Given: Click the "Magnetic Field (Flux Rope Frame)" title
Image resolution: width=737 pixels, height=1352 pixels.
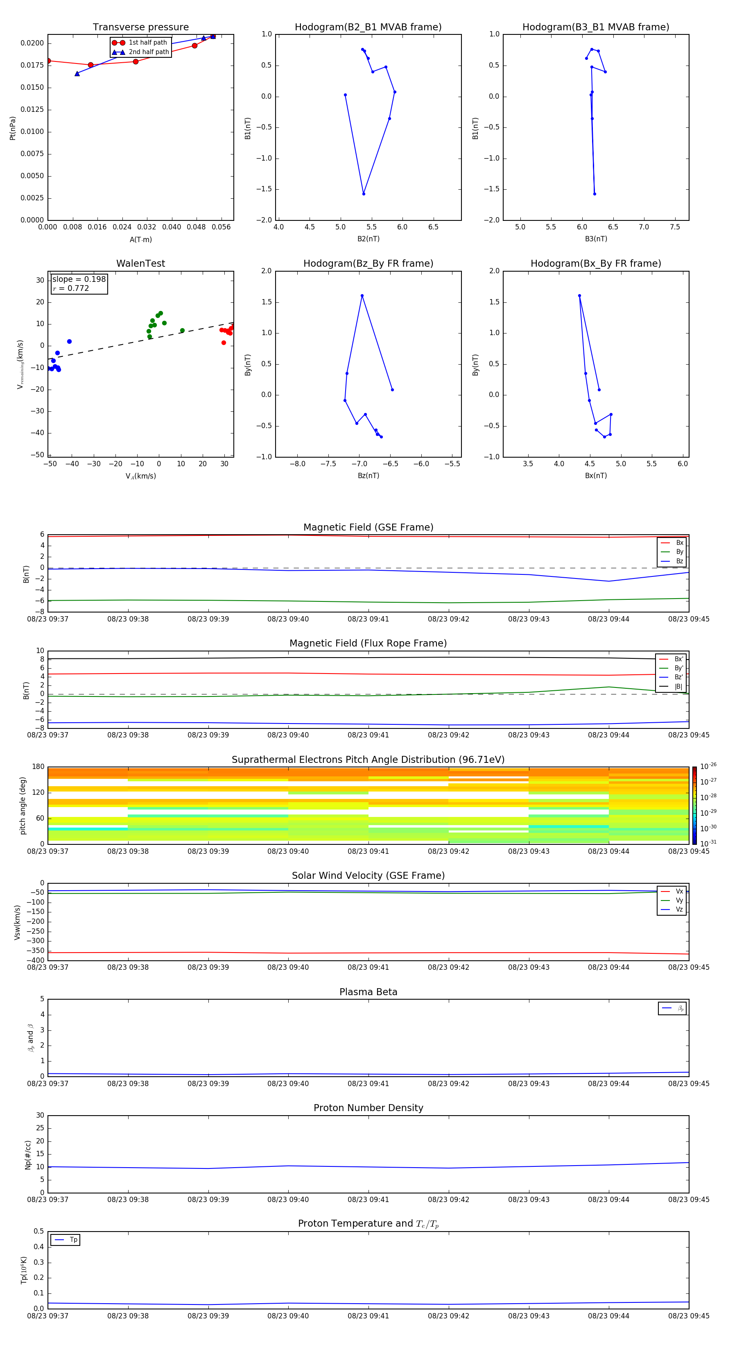Looking at the screenshot, I should coord(368,643).
